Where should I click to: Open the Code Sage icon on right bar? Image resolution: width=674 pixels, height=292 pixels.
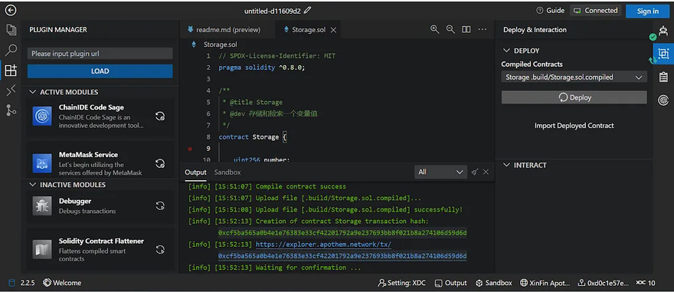coord(664,100)
